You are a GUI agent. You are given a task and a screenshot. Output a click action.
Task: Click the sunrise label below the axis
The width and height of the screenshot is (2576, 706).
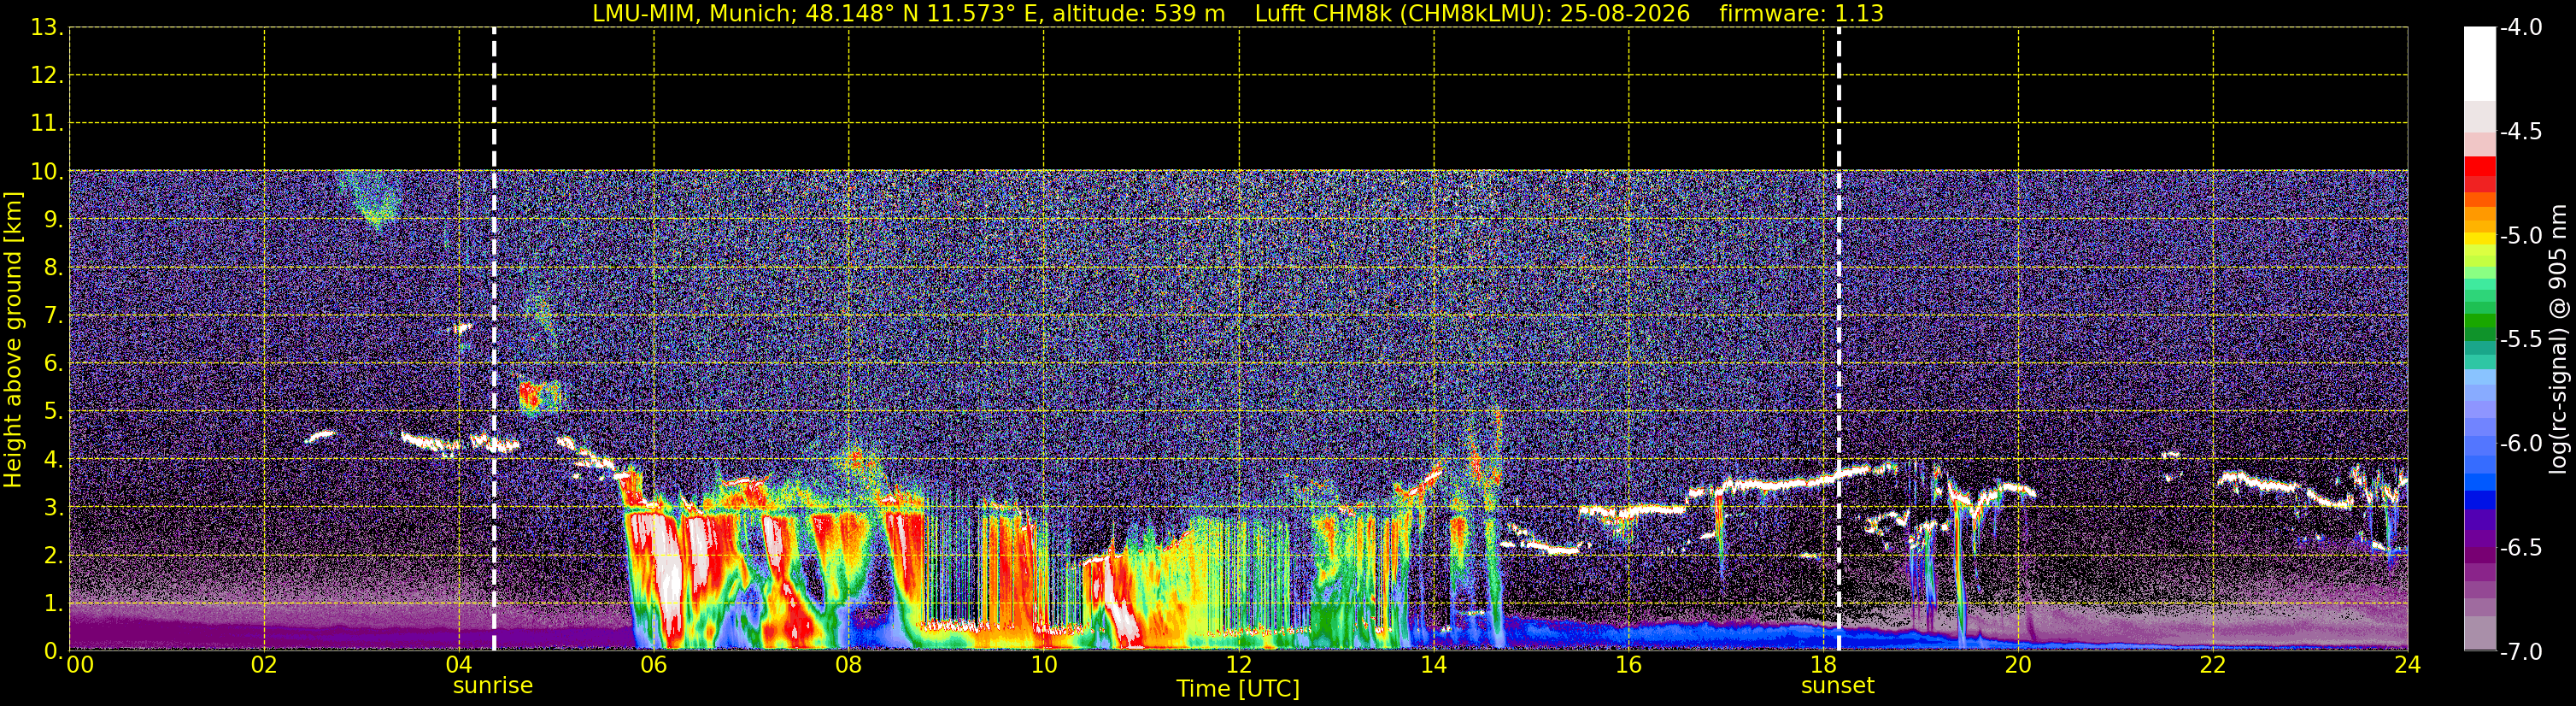[x=492, y=686]
